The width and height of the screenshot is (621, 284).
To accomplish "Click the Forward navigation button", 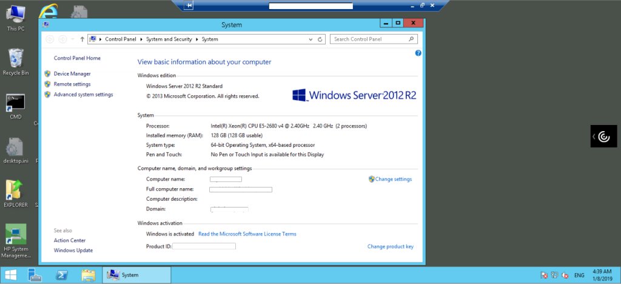I will (x=62, y=39).
